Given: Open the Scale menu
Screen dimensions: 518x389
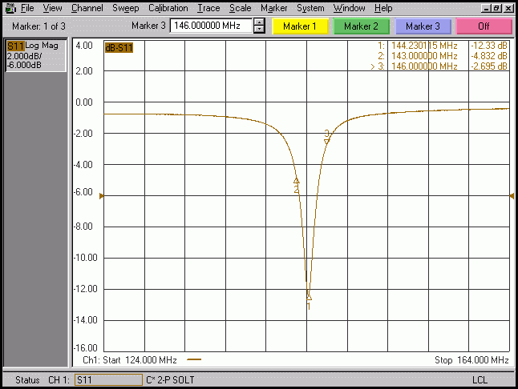Looking at the screenshot, I should pyautogui.click(x=241, y=8).
